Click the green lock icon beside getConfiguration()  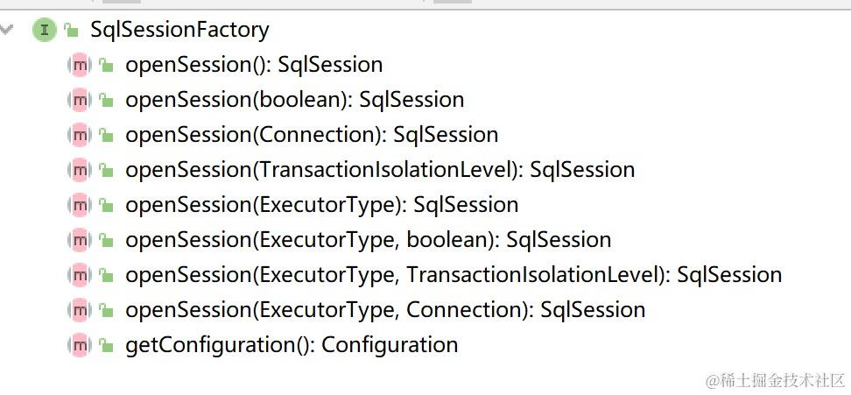(x=106, y=346)
